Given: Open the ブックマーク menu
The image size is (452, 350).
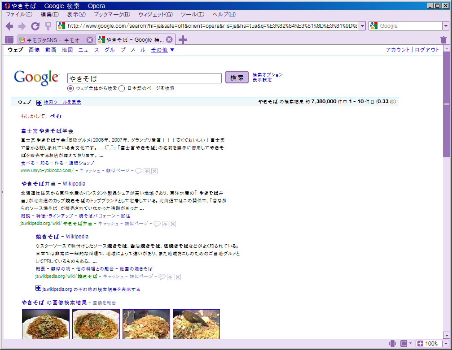Looking at the screenshot, I should pyautogui.click(x=112, y=14).
